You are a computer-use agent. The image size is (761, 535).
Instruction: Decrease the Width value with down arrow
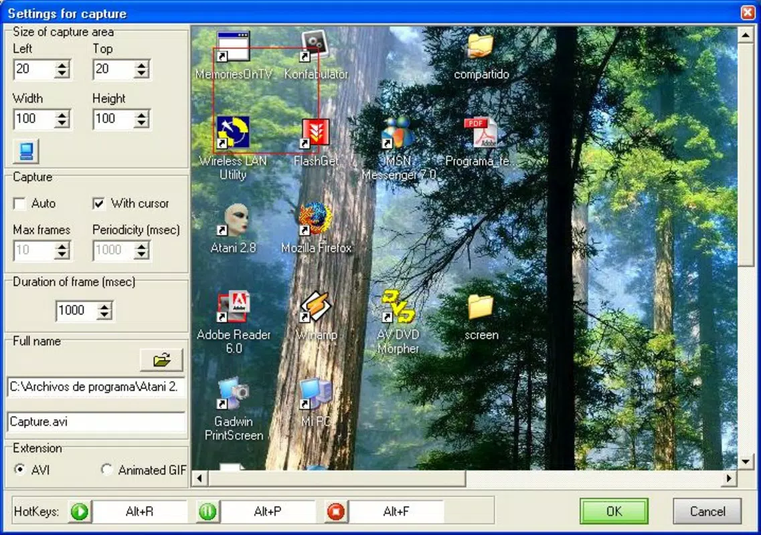click(x=62, y=124)
